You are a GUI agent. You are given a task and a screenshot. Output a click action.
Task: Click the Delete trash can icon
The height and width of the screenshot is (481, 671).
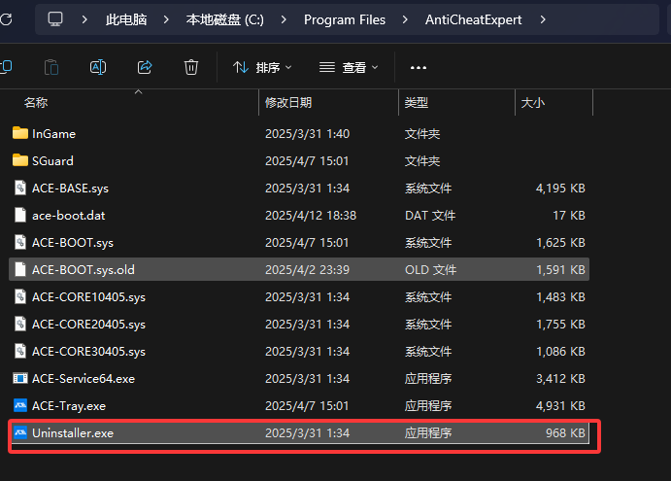pos(191,67)
